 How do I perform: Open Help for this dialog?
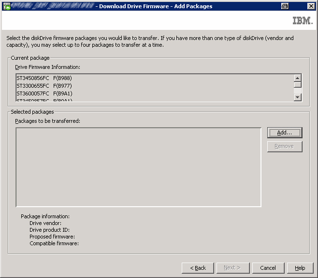(300, 268)
